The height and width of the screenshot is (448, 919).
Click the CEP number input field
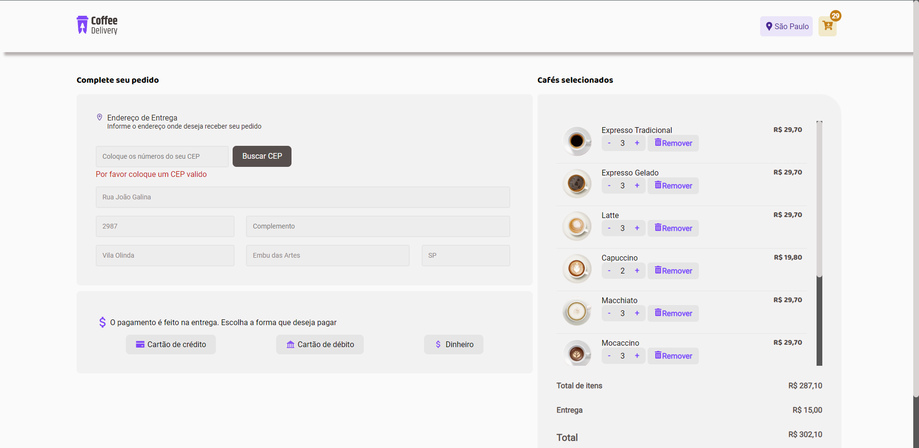pyautogui.click(x=162, y=156)
